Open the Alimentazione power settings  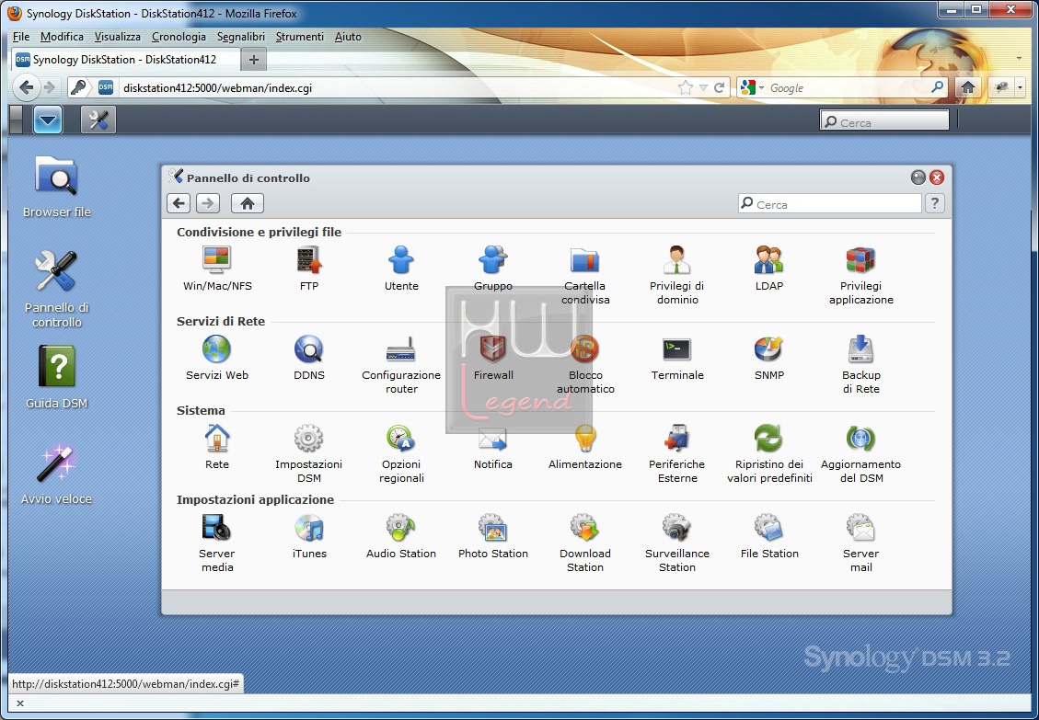585,447
